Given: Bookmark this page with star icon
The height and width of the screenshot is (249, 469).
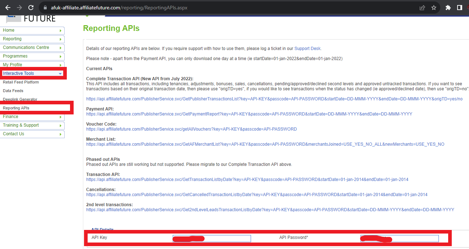Looking at the screenshot, I should (x=434, y=8).
